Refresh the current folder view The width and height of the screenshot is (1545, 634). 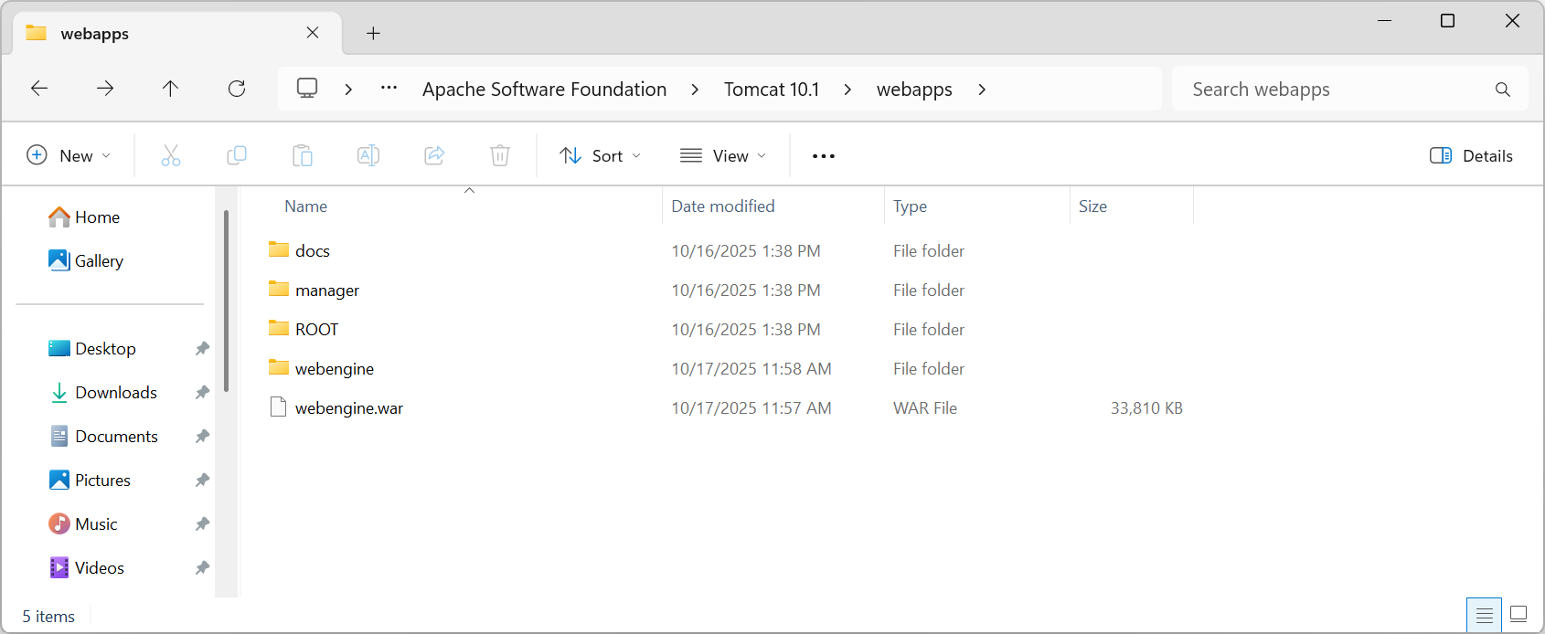237,89
